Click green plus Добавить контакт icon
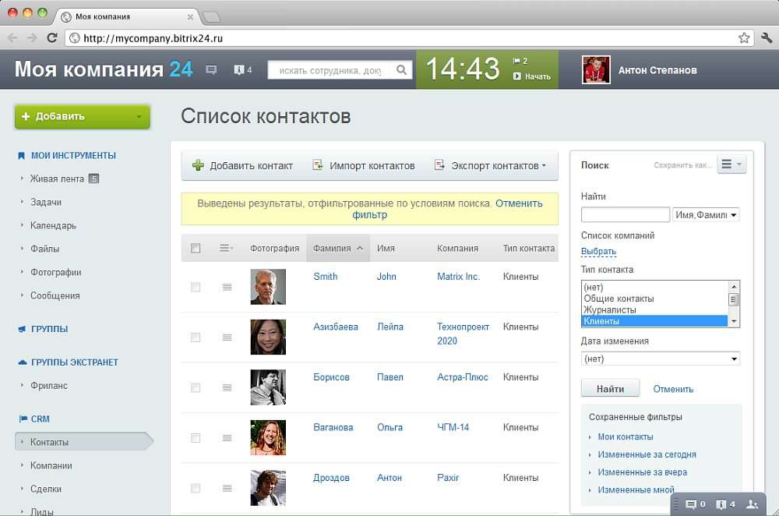 coord(198,165)
